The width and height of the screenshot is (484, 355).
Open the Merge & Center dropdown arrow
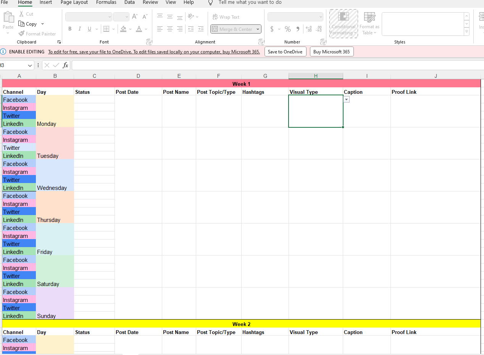click(x=258, y=29)
